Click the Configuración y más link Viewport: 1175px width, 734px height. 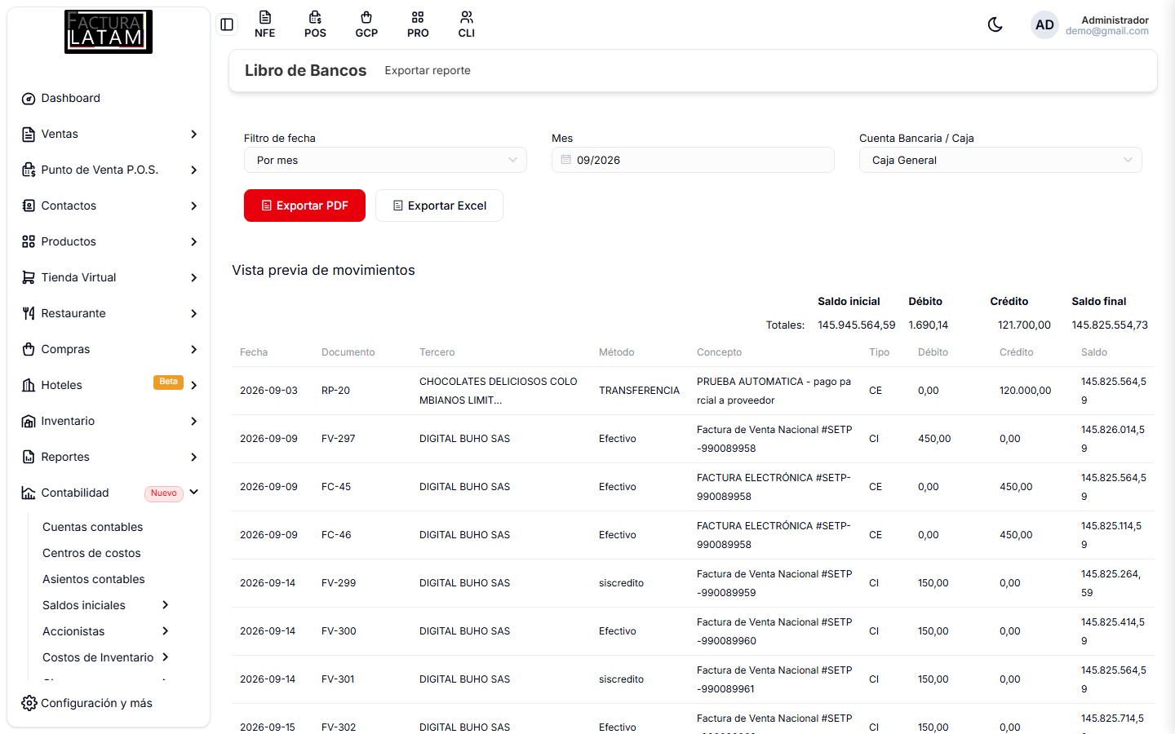[96, 703]
